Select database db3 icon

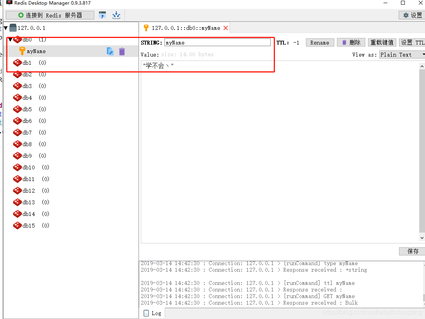tap(17, 86)
